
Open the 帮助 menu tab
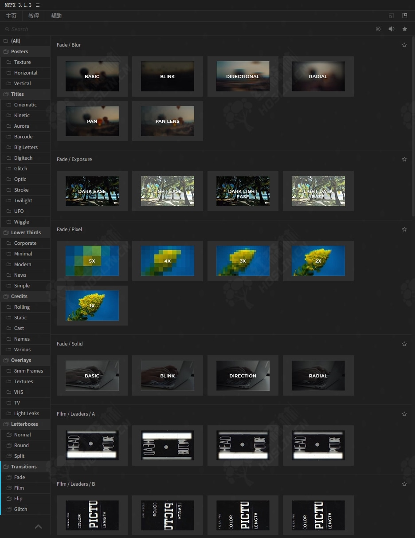point(56,16)
